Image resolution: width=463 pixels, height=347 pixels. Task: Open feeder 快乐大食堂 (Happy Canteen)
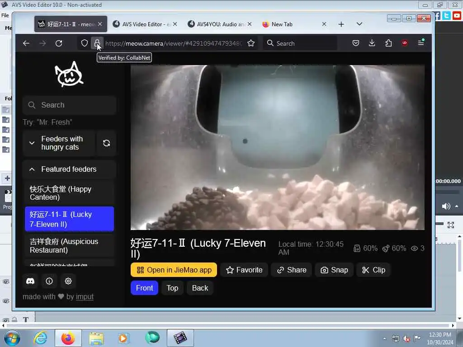pyautogui.click(x=69, y=193)
